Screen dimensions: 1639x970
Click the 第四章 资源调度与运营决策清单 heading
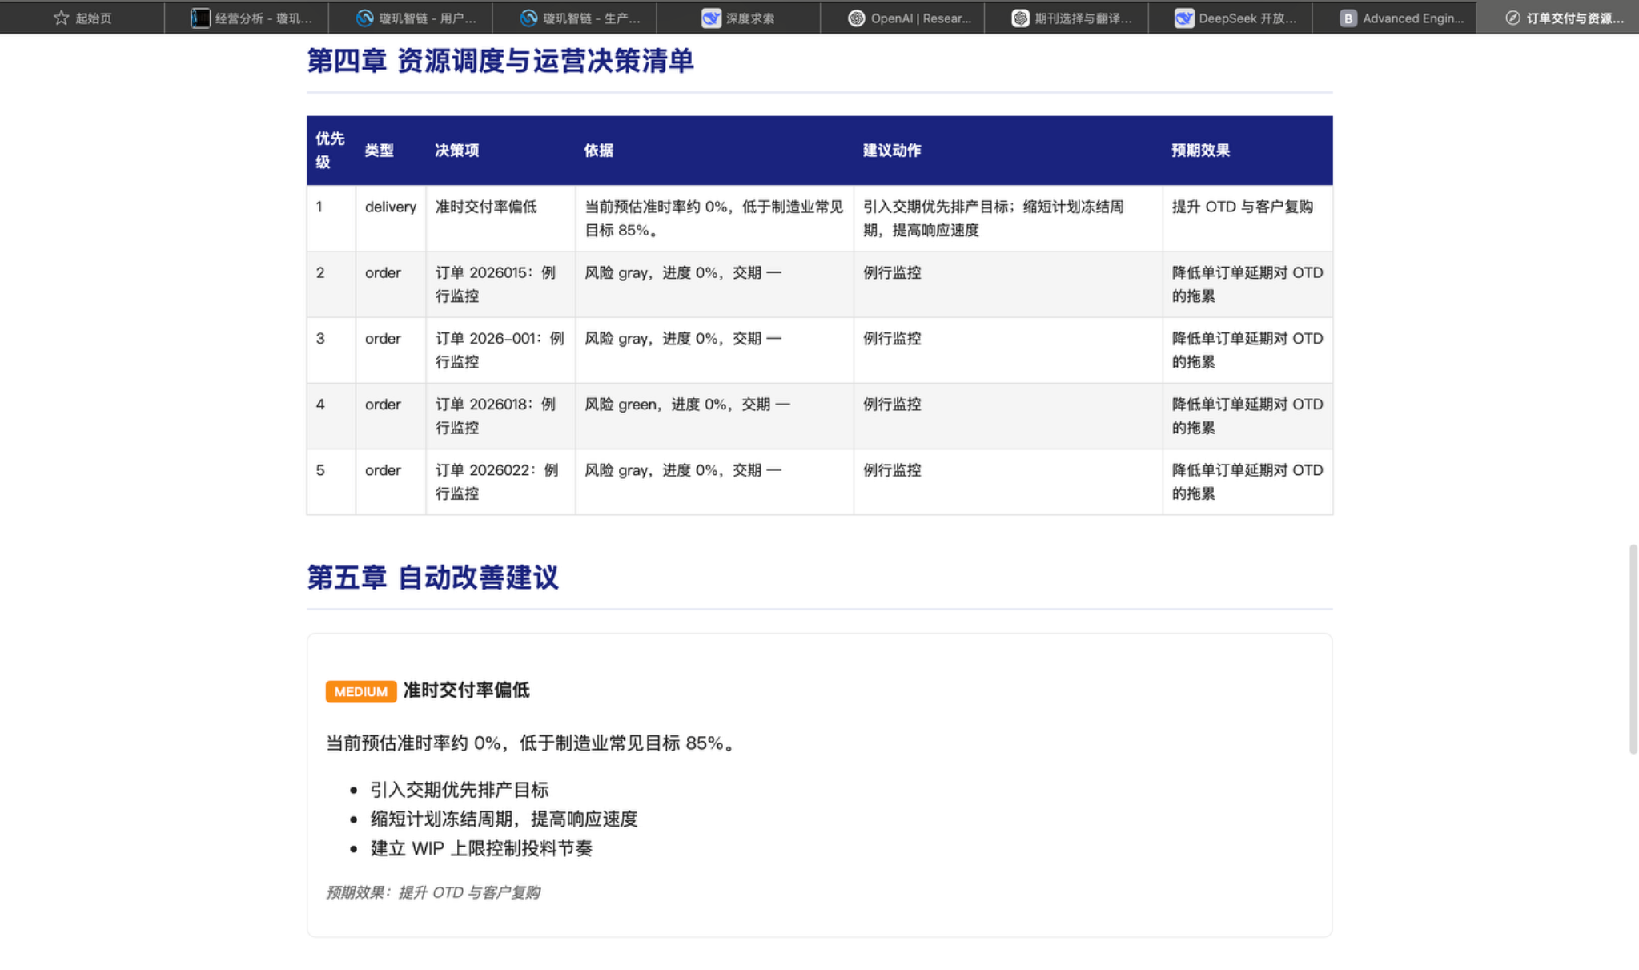click(500, 61)
